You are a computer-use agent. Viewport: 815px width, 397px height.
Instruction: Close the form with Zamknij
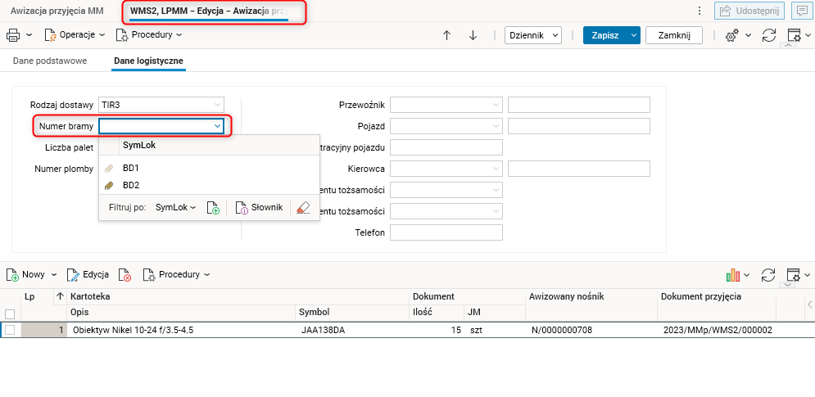pos(674,35)
